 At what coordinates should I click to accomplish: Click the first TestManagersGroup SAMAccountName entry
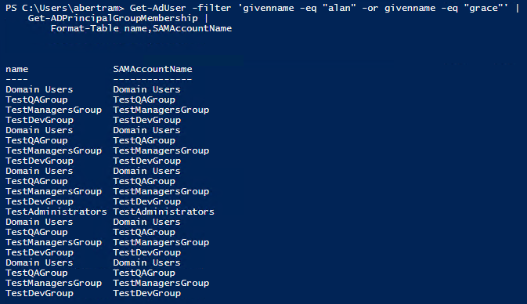click(x=161, y=110)
